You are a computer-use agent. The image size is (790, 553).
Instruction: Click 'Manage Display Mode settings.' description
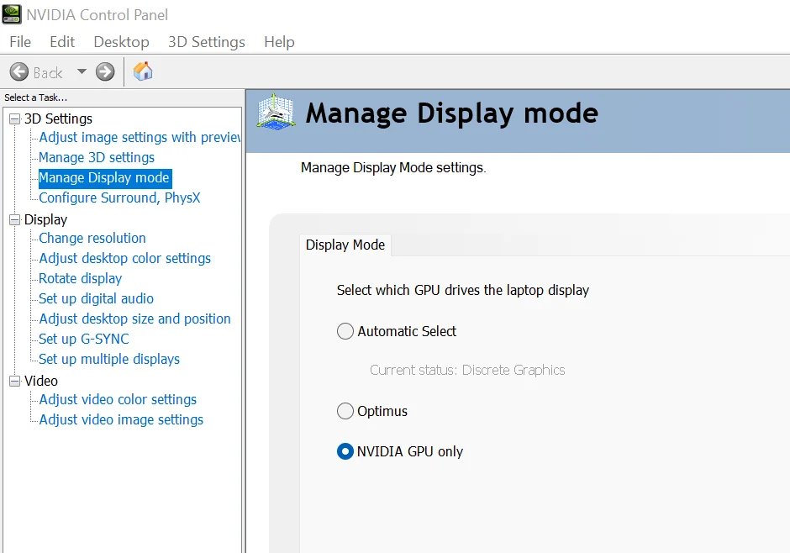[393, 167]
